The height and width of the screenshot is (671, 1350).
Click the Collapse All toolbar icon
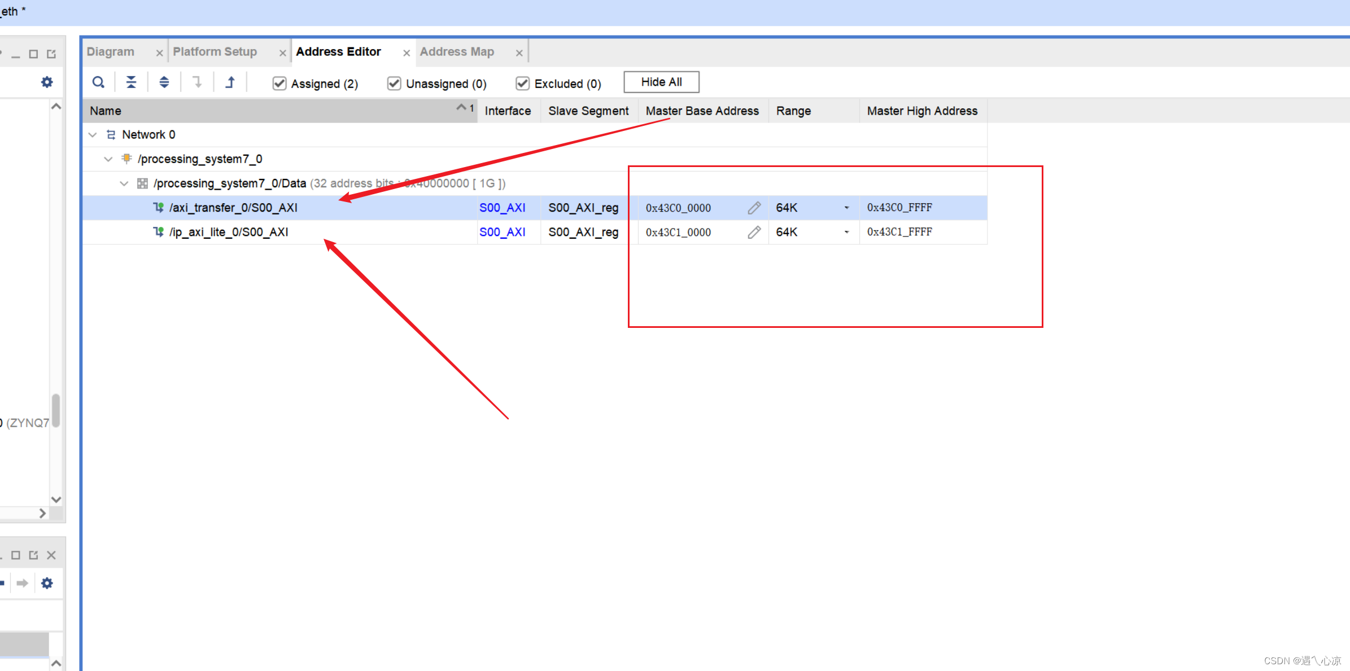click(x=131, y=82)
